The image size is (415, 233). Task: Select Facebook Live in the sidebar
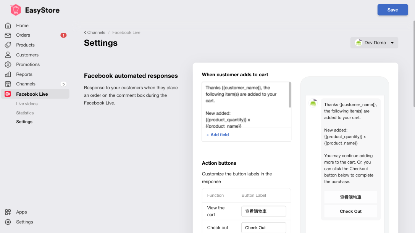[x=35, y=94]
